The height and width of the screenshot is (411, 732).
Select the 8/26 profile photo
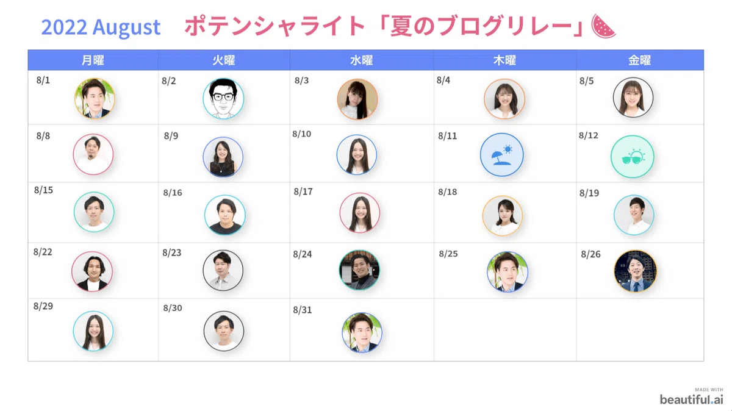point(635,271)
